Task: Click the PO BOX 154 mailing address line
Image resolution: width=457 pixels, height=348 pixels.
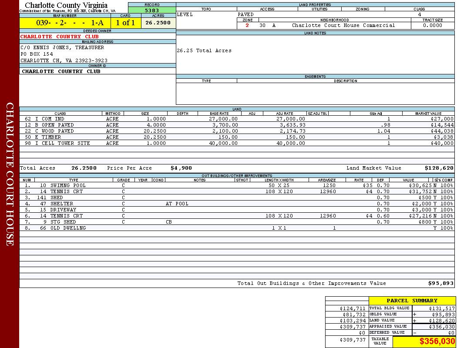Action: point(37,54)
